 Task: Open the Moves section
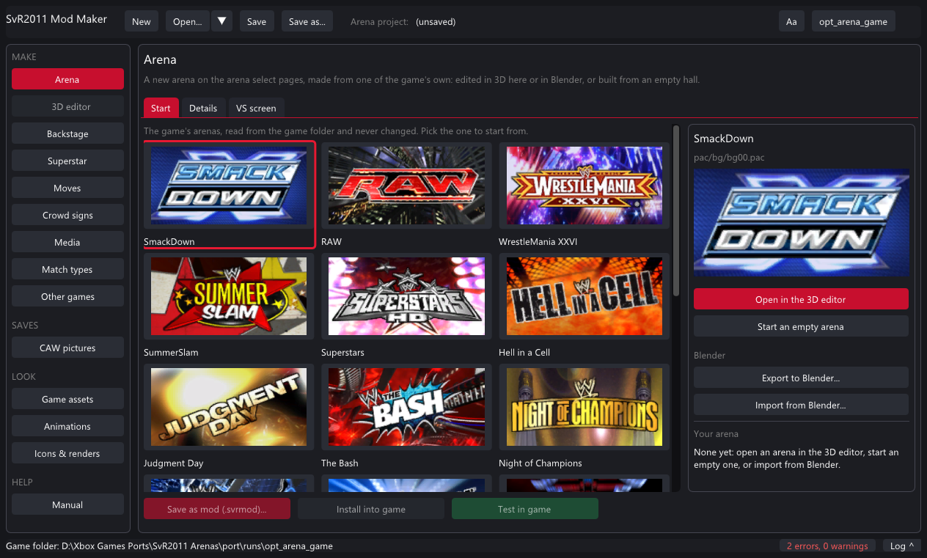[x=67, y=188]
